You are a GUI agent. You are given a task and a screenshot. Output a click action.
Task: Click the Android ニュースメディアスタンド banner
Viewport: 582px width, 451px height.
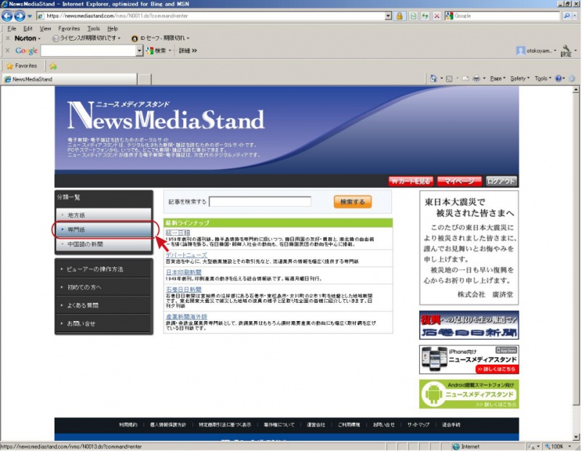click(x=469, y=394)
